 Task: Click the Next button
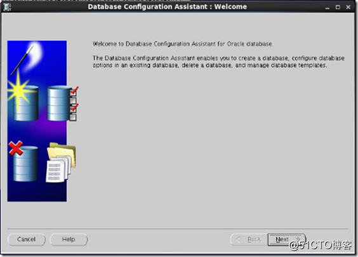(286, 239)
